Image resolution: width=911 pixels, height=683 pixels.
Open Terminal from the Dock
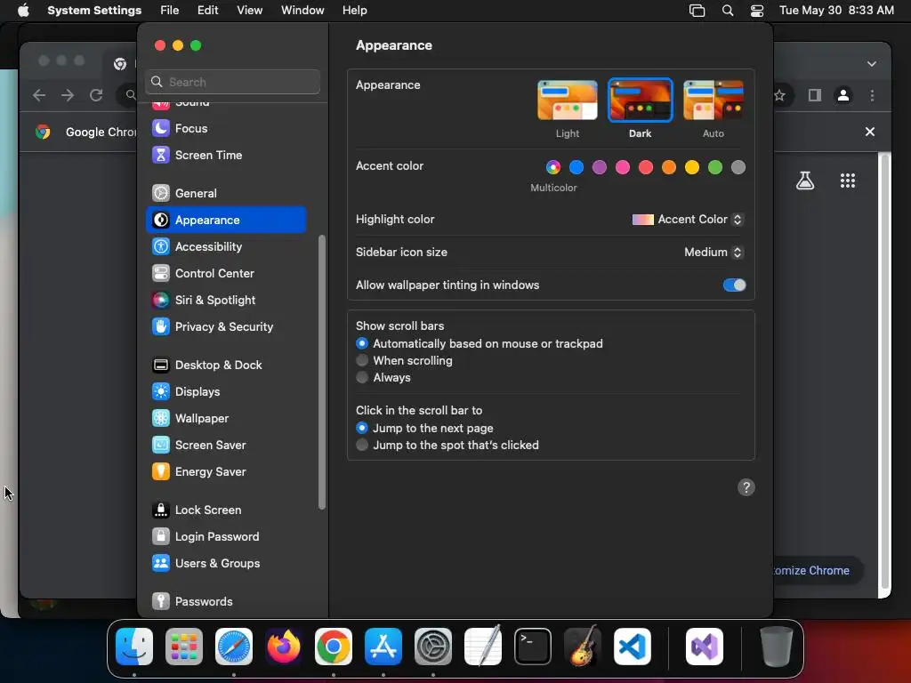coord(533,647)
